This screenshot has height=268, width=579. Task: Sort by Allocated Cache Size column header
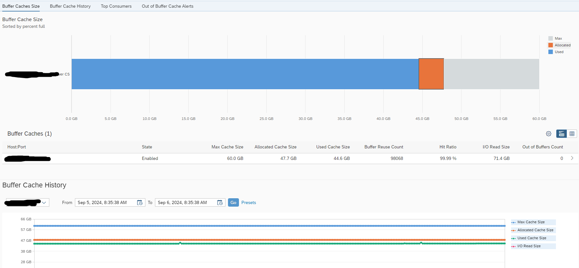pos(275,147)
